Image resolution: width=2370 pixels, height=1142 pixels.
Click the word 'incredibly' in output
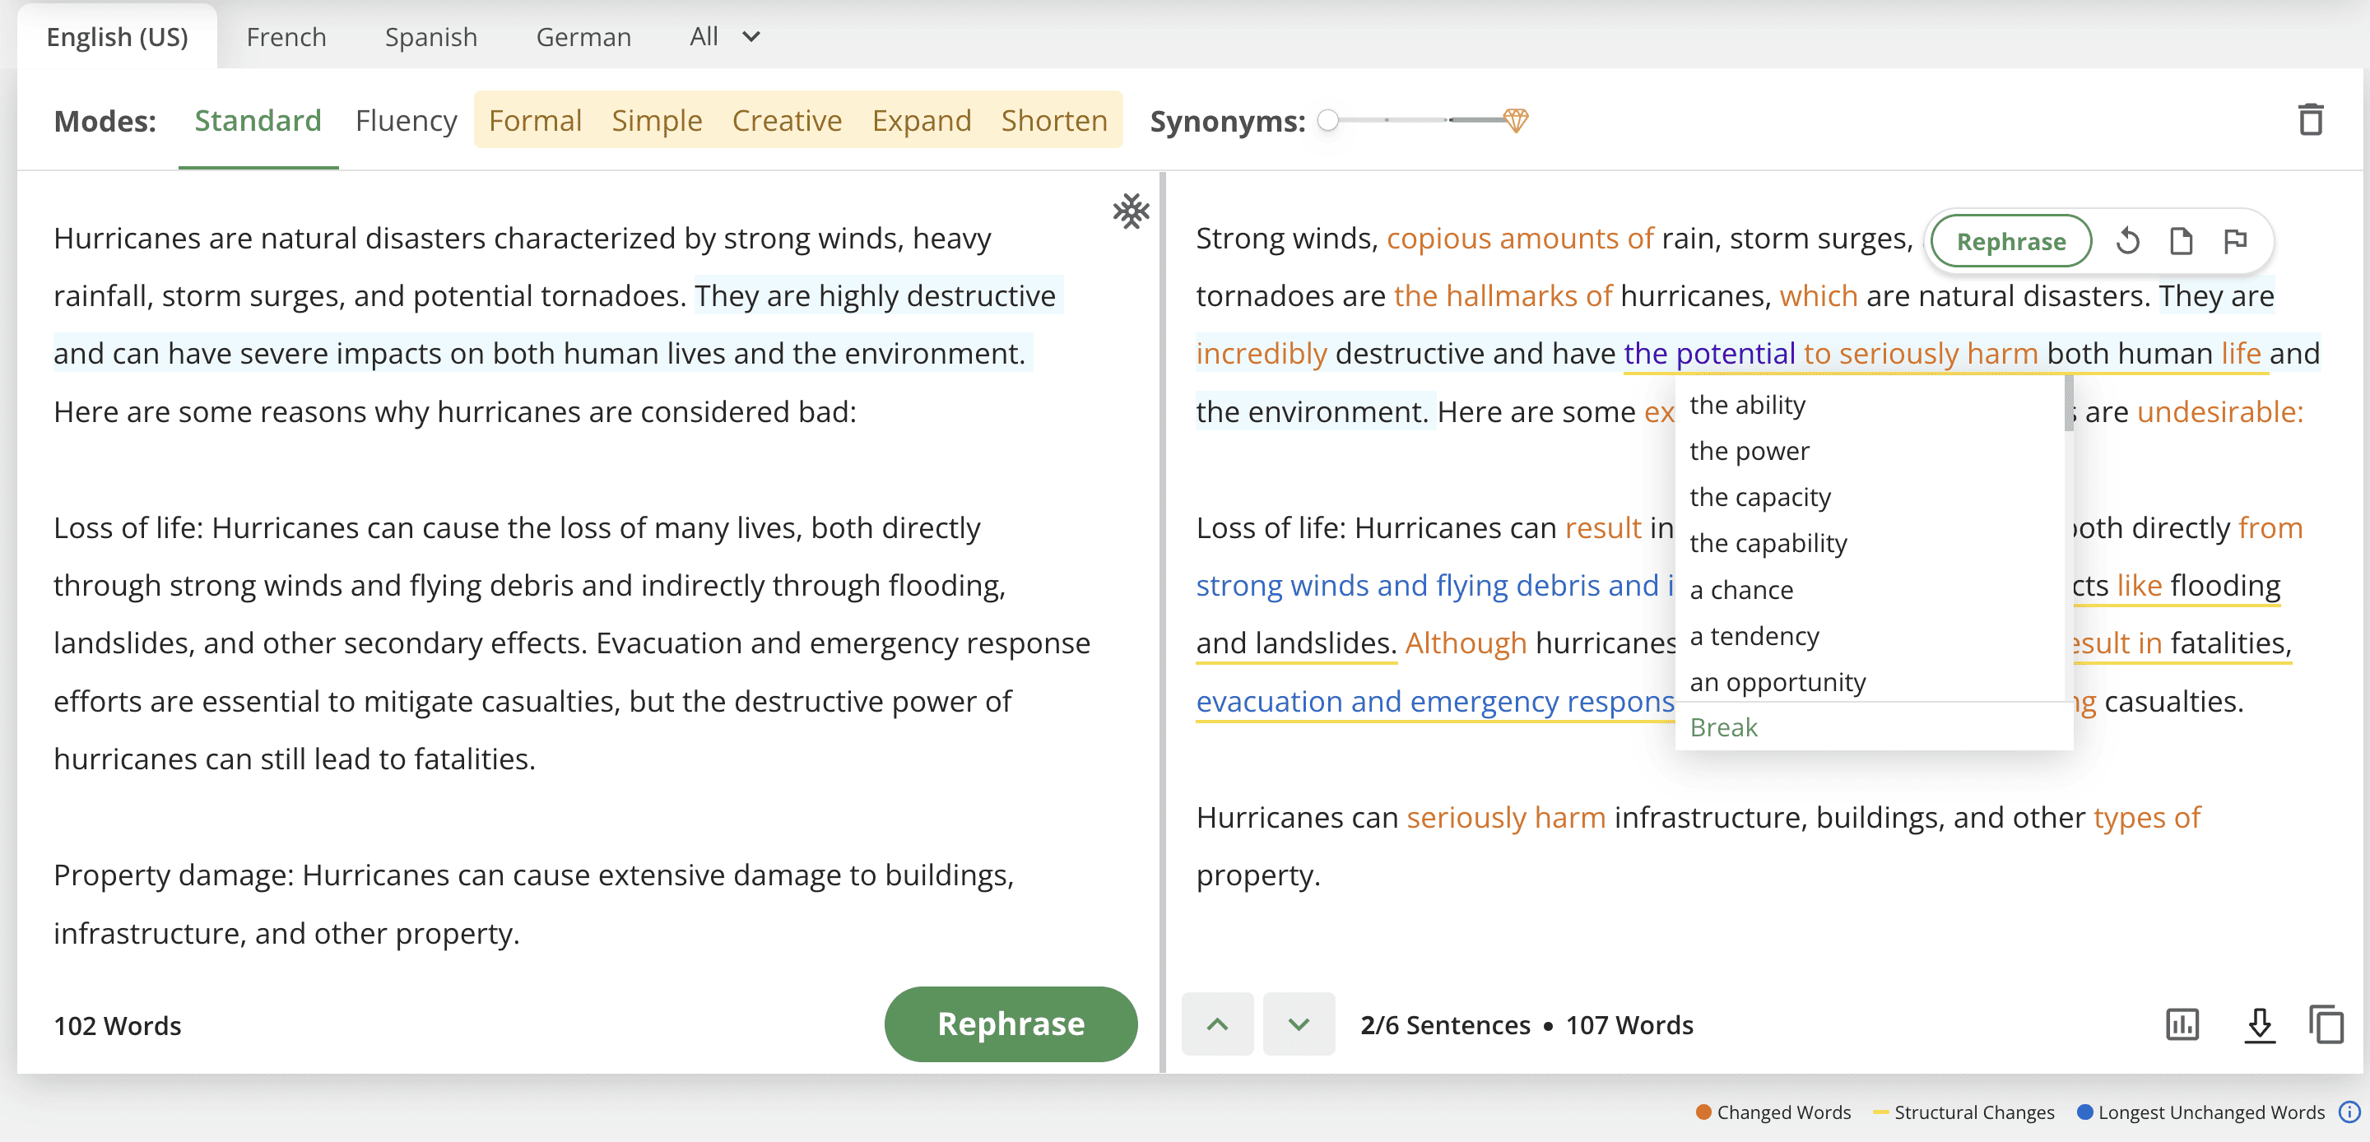[1261, 353]
